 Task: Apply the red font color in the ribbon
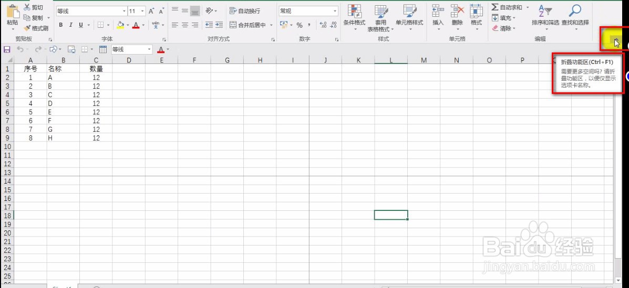pyautogui.click(x=136, y=25)
